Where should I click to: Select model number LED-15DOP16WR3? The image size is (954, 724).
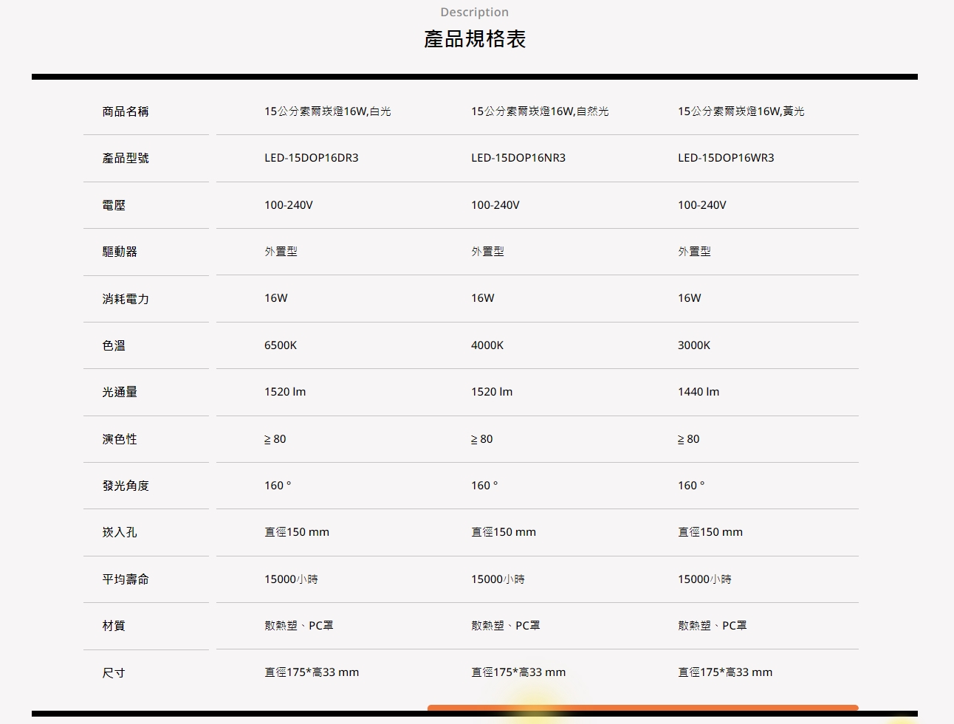[726, 158]
